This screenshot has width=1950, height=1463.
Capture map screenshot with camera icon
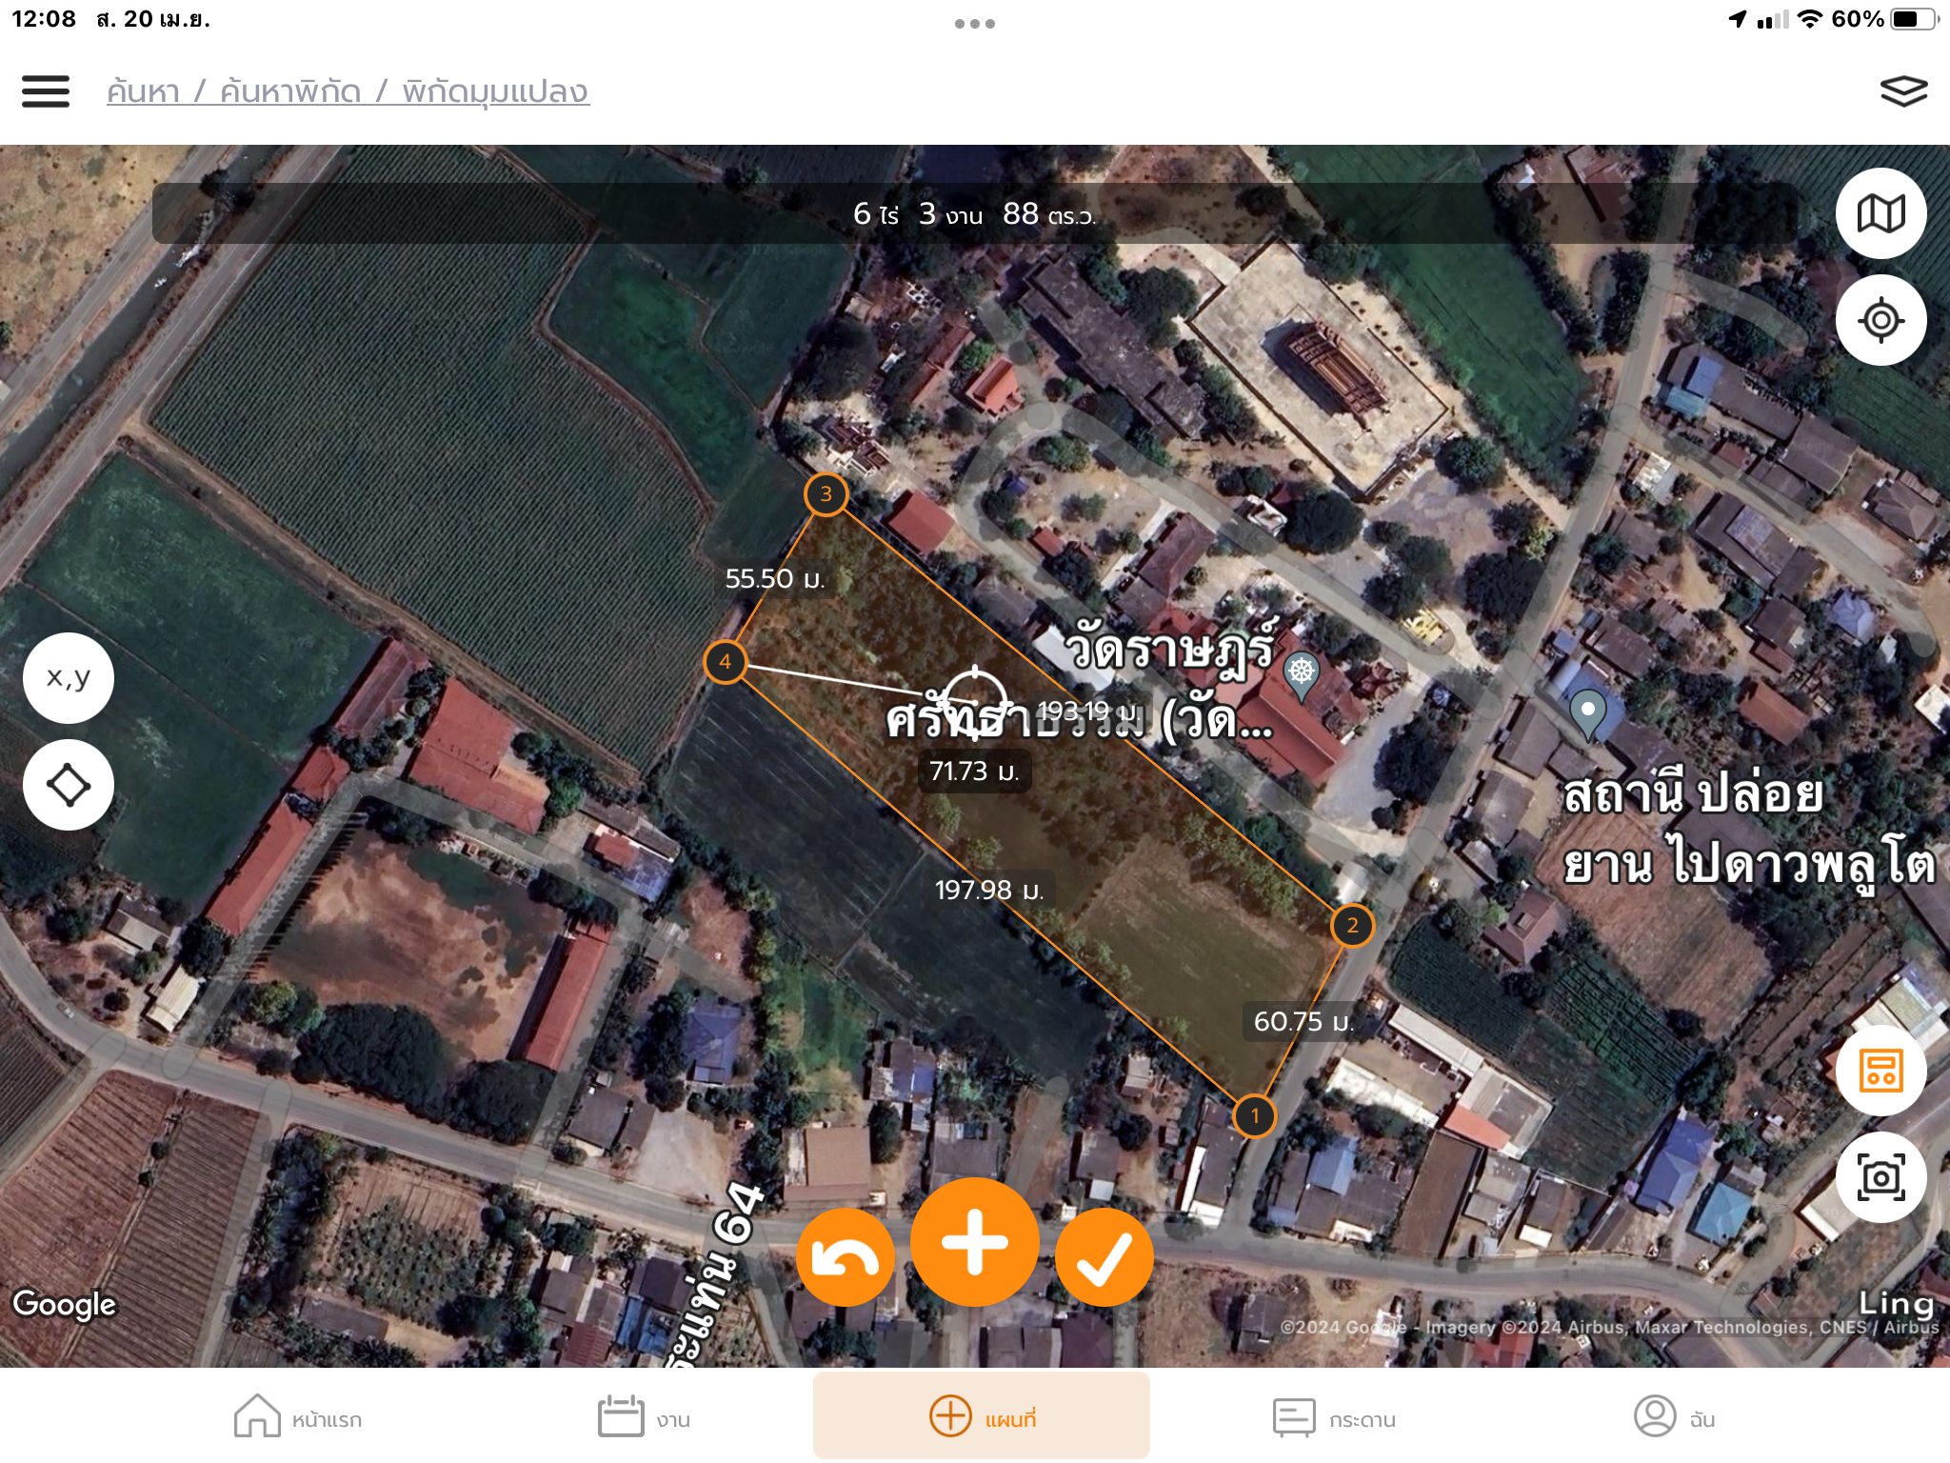click(1880, 1178)
